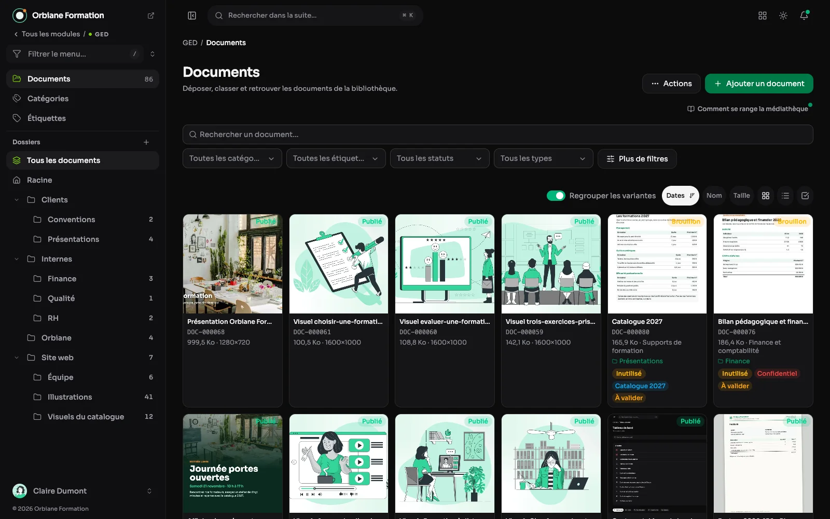Click Rechercher un document field
Viewport: 830px width, 519px height.
[x=498, y=134]
